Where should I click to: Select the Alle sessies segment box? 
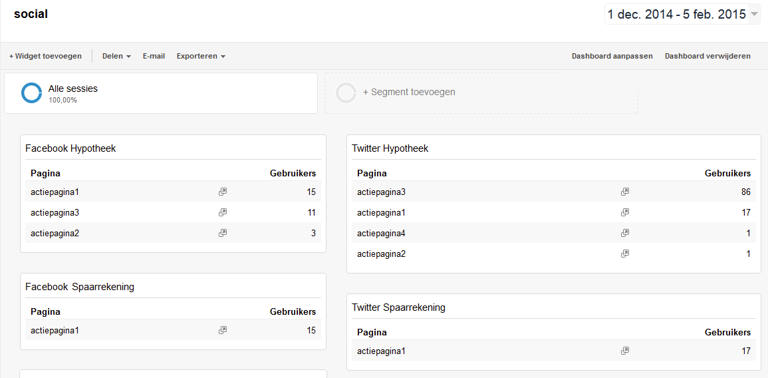161,93
